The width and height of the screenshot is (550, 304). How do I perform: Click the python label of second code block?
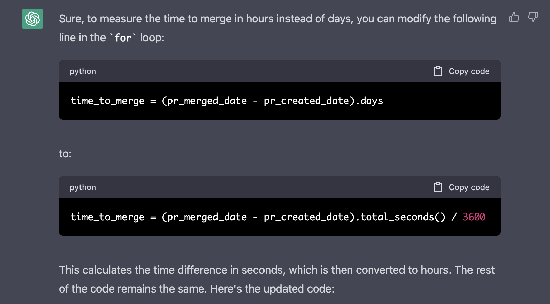pos(83,187)
